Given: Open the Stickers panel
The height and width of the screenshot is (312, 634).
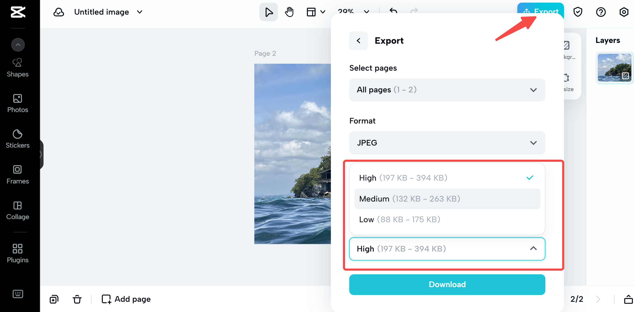Looking at the screenshot, I should pyautogui.click(x=17, y=138).
